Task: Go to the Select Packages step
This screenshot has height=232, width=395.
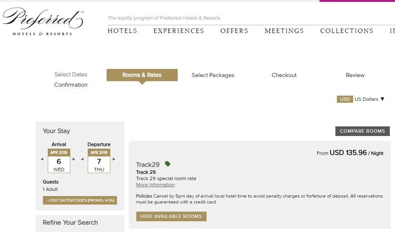Action: pos(213,75)
